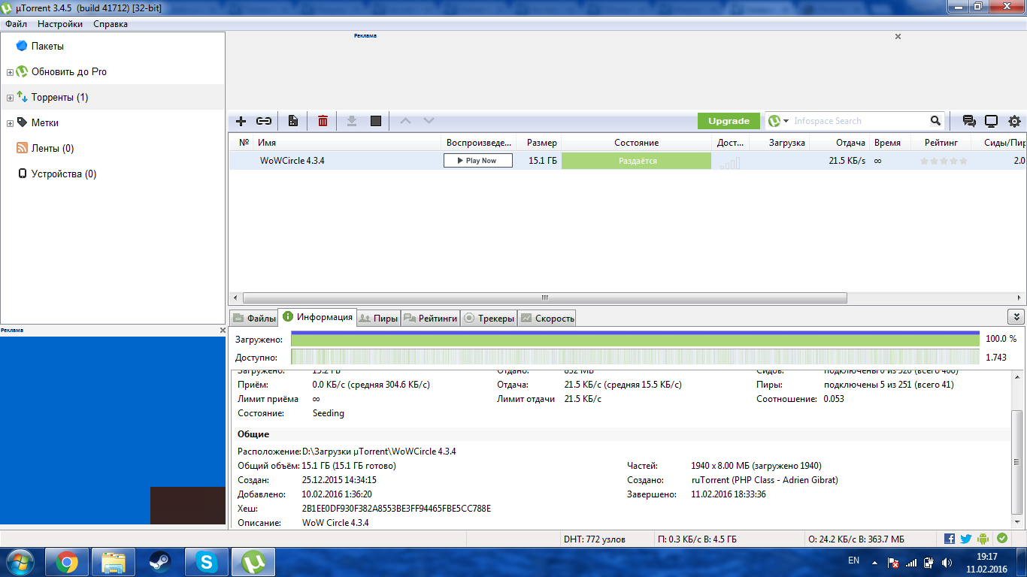Click the Facebook icon in status bar

click(950, 539)
